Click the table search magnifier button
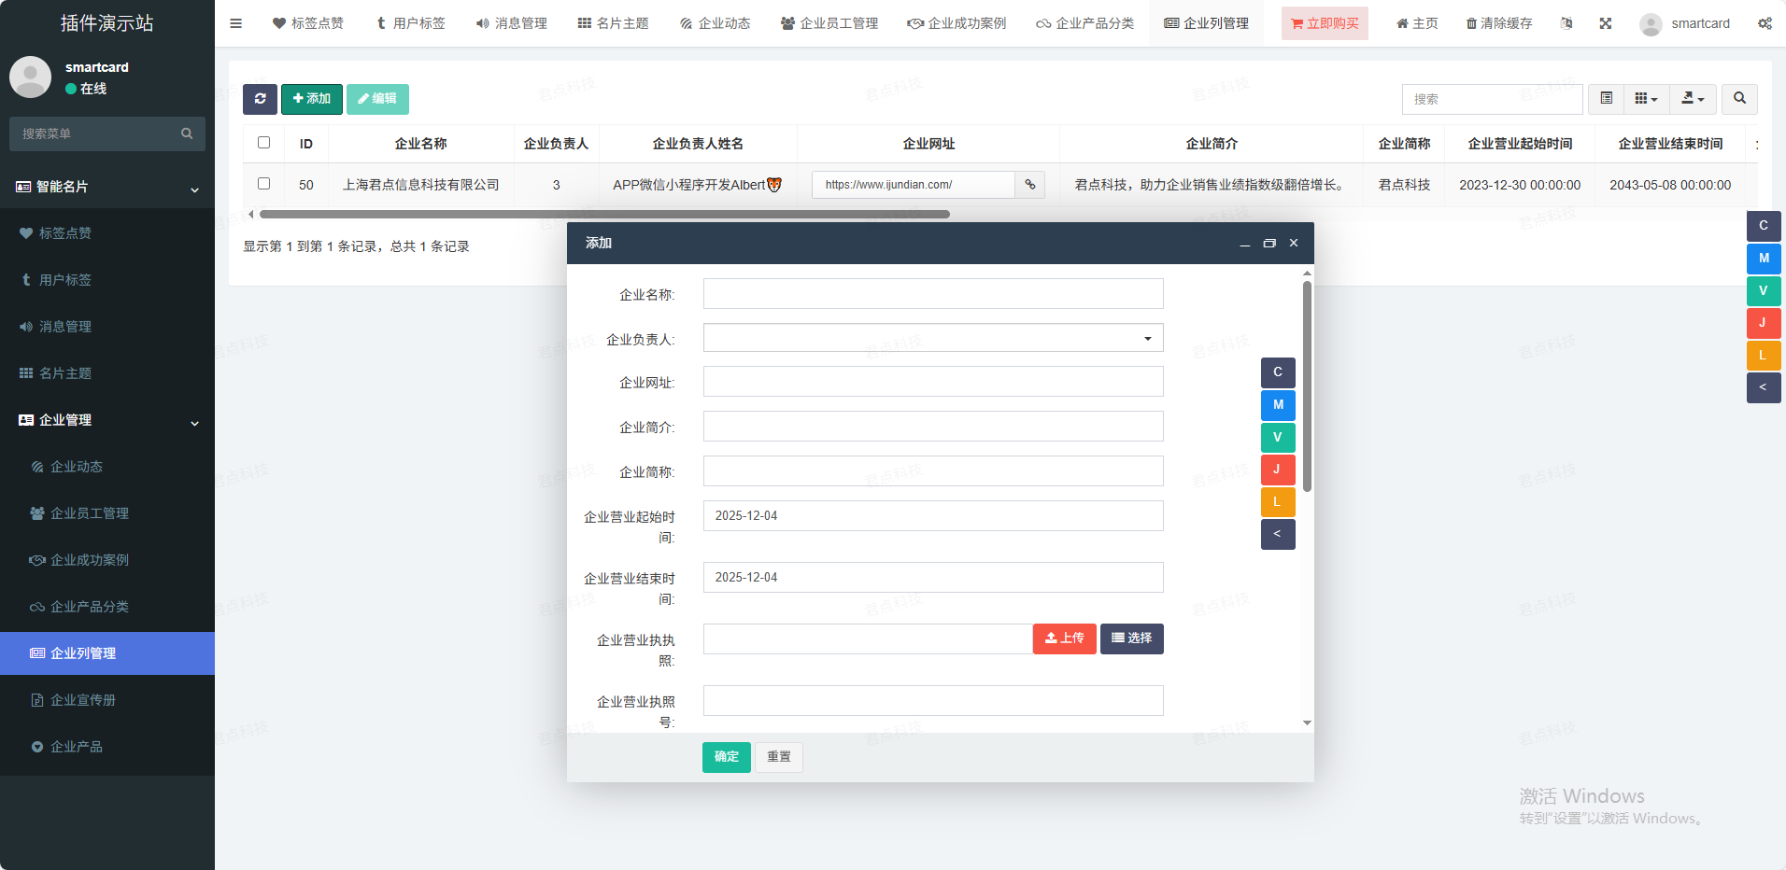The image size is (1786, 870). coord(1739,99)
